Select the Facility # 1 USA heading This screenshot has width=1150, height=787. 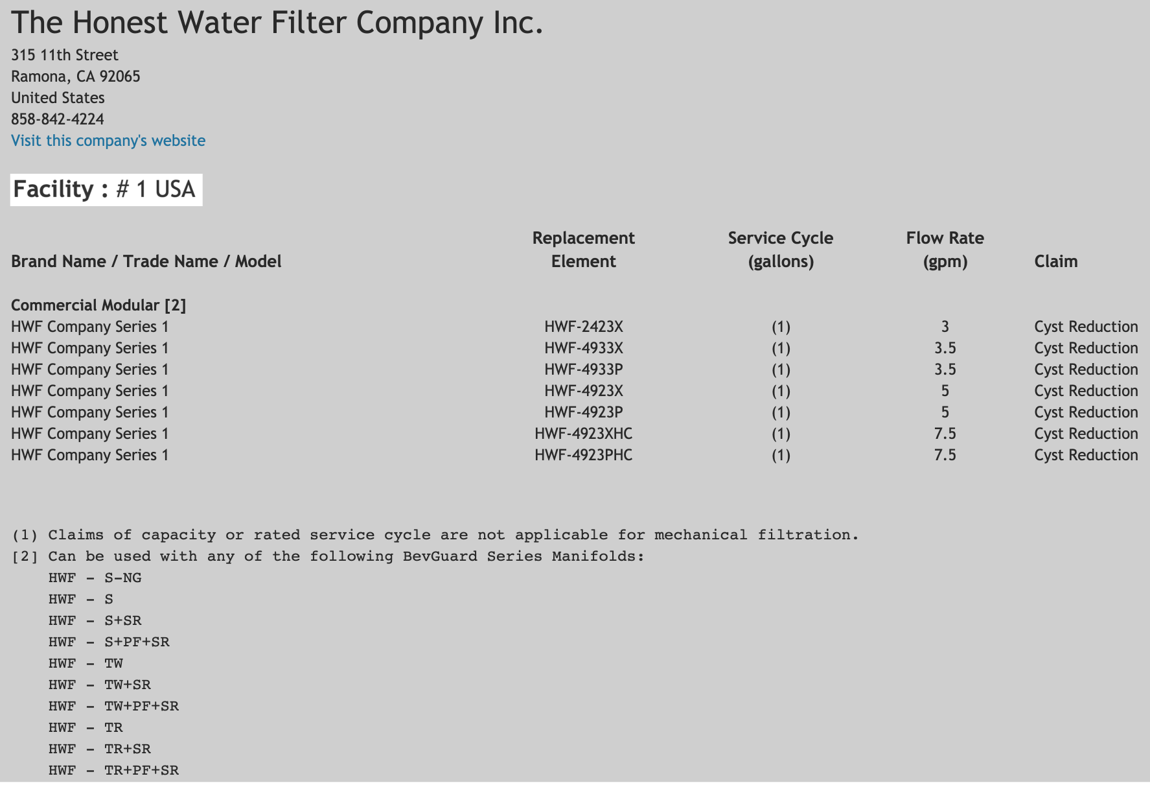click(106, 189)
